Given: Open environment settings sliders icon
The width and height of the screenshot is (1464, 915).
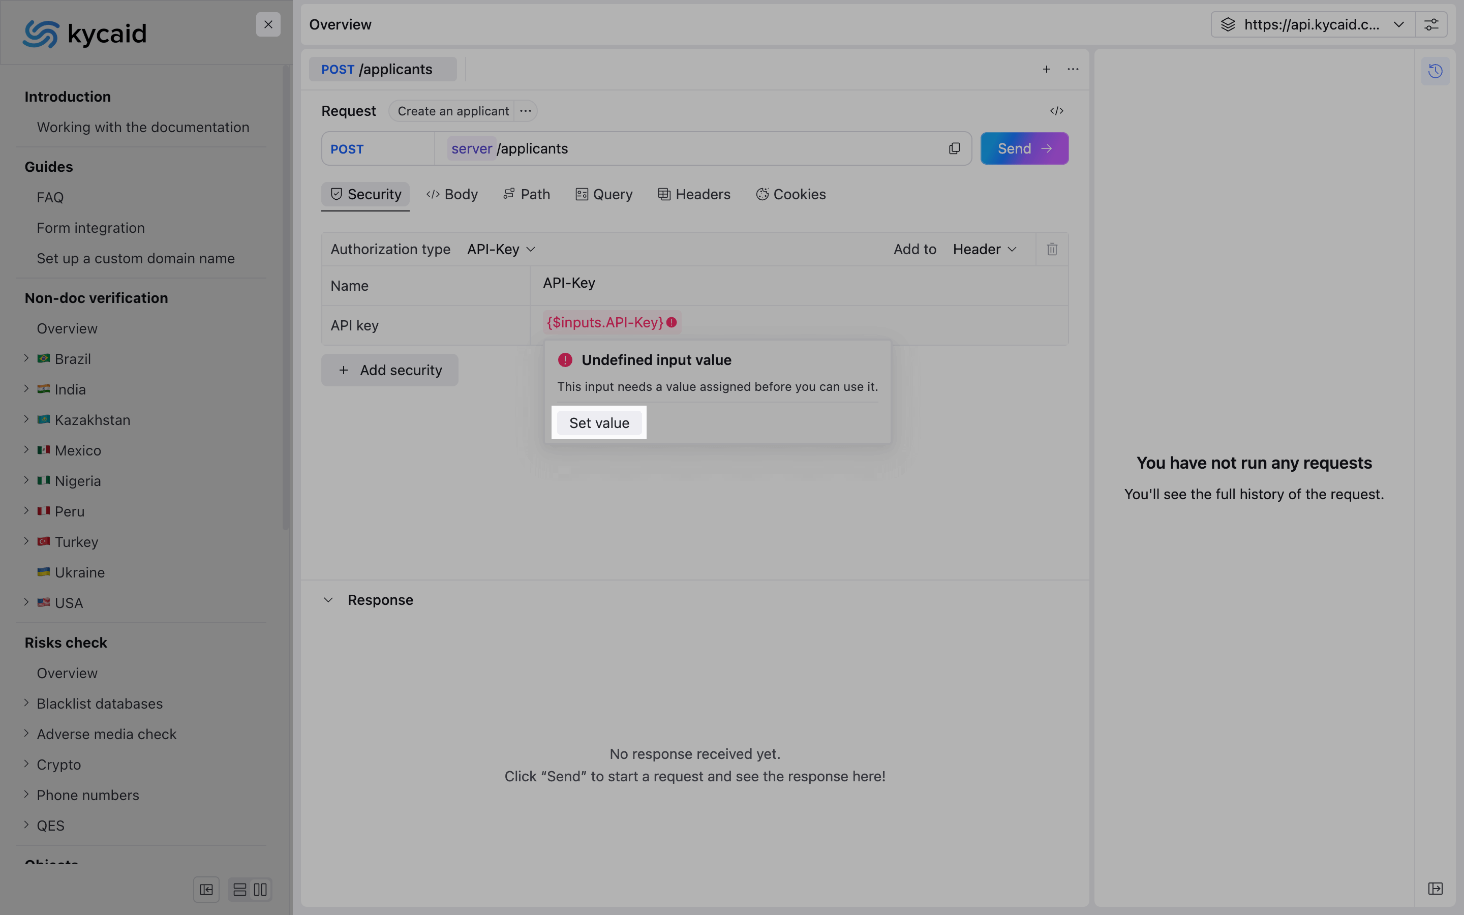Looking at the screenshot, I should tap(1431, 25).
